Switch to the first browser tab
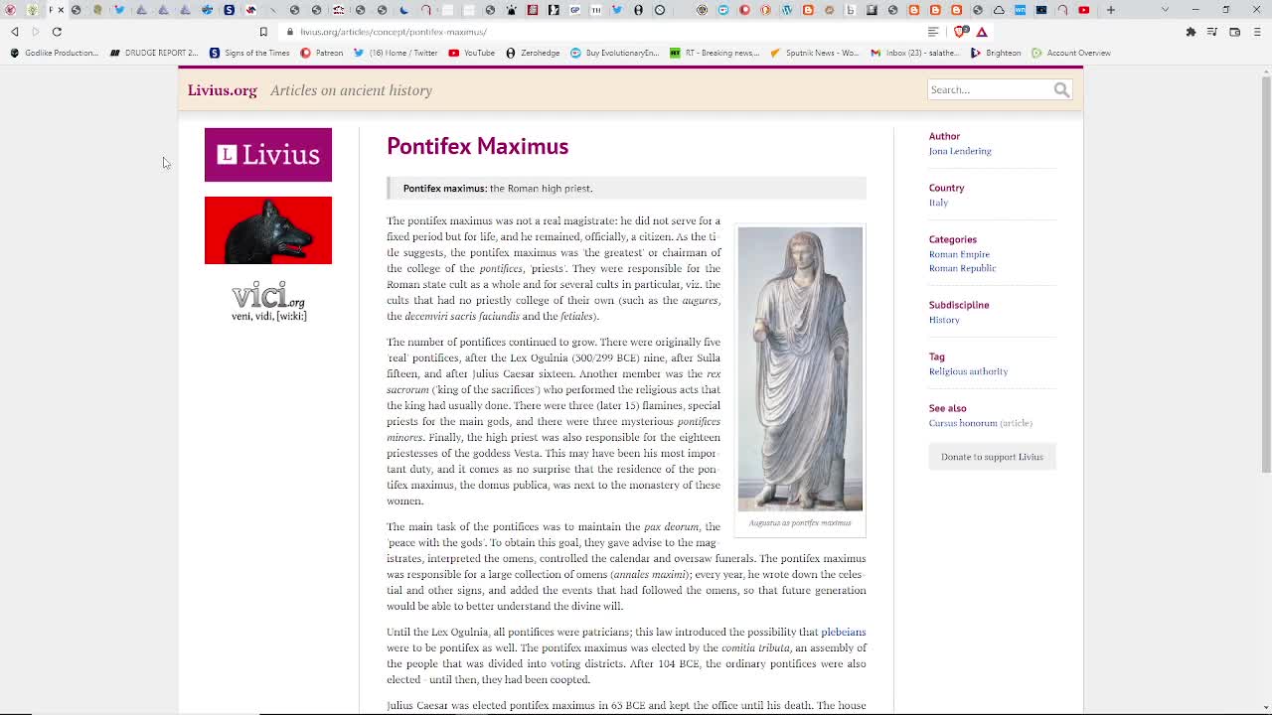This screenshot has height=715, width=1272. 11,10
